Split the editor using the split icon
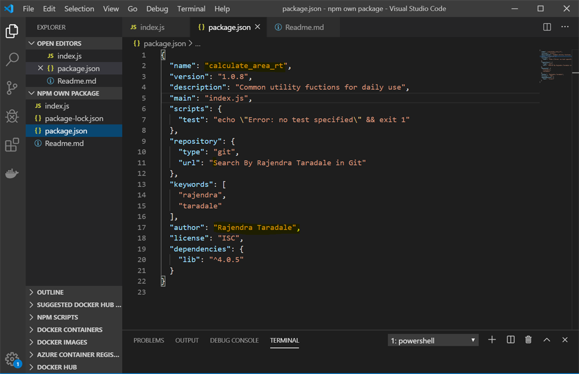 point(546,26)
